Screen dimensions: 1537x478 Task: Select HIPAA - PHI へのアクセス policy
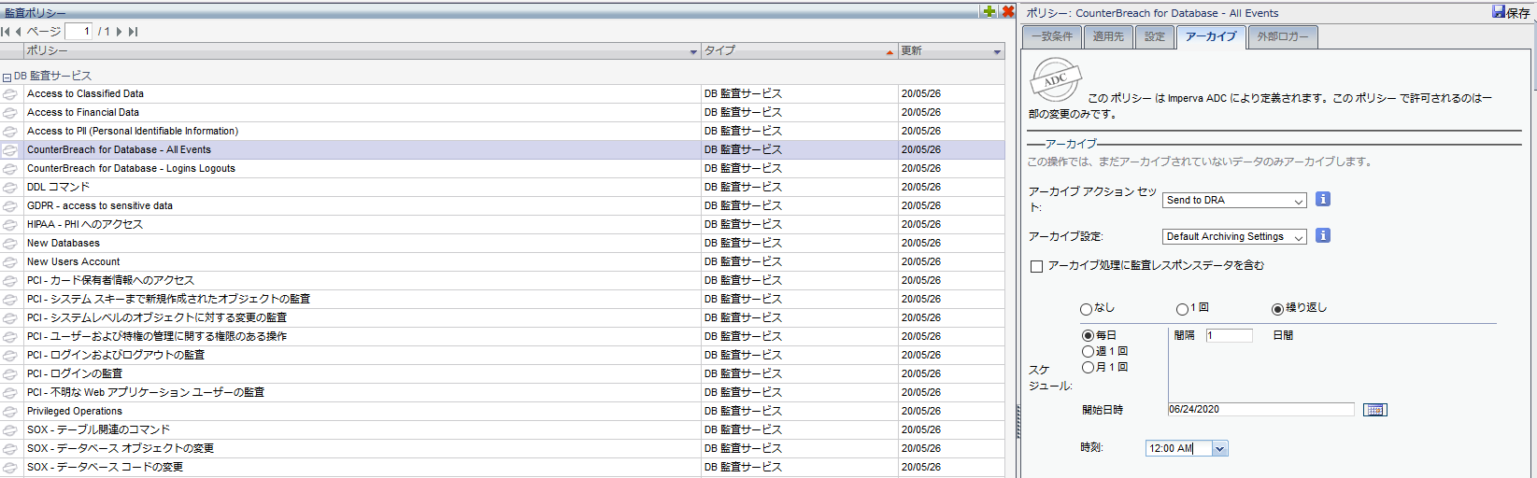tap(503, 225)
